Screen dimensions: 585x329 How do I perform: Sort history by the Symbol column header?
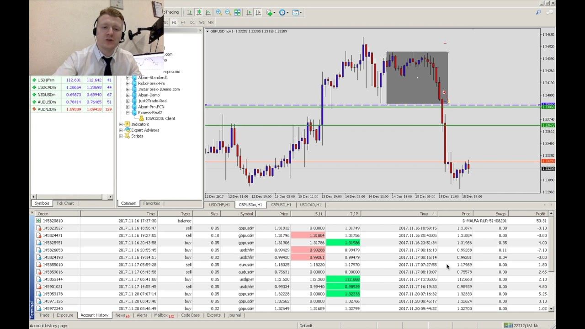238,214
